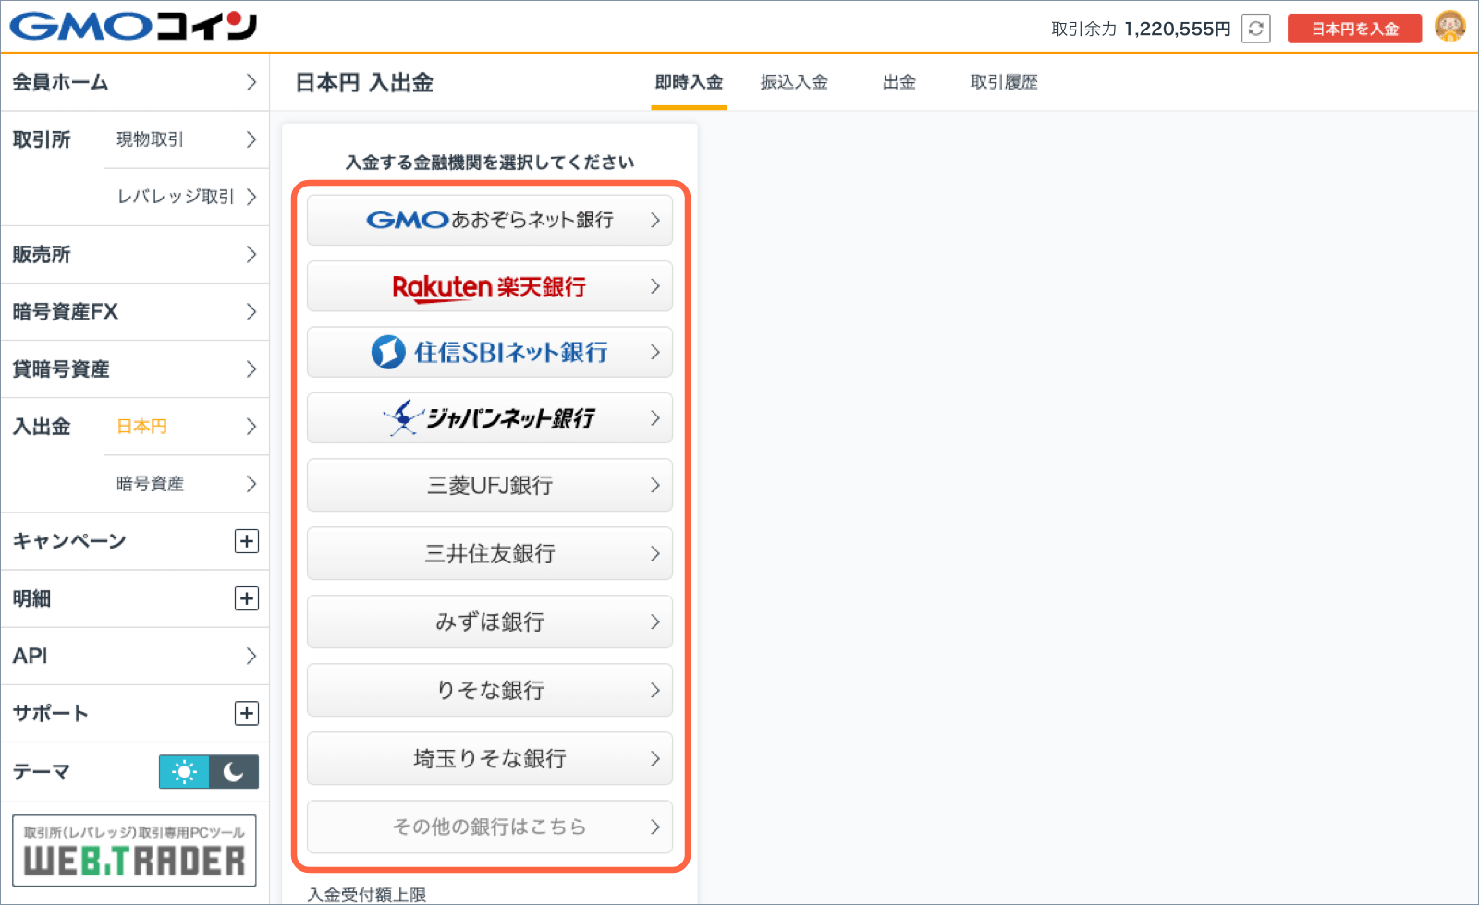Switch to the dark theme moon icon
Image resolution: width=1479 pixels, height=905 pixels.
[234, 772]
